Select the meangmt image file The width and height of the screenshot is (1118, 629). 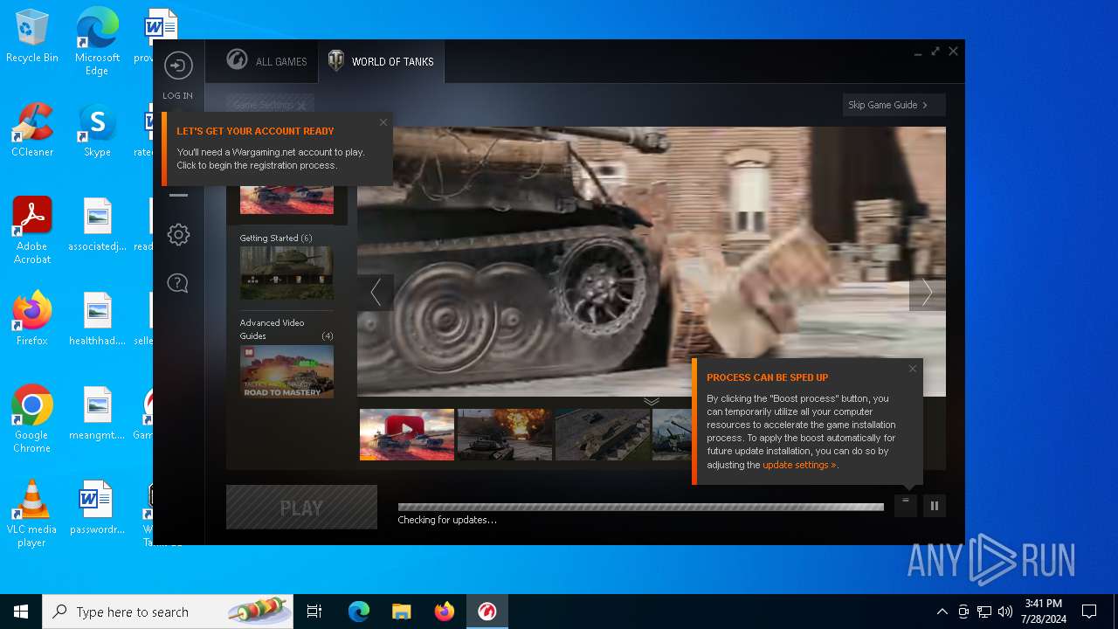97,414
